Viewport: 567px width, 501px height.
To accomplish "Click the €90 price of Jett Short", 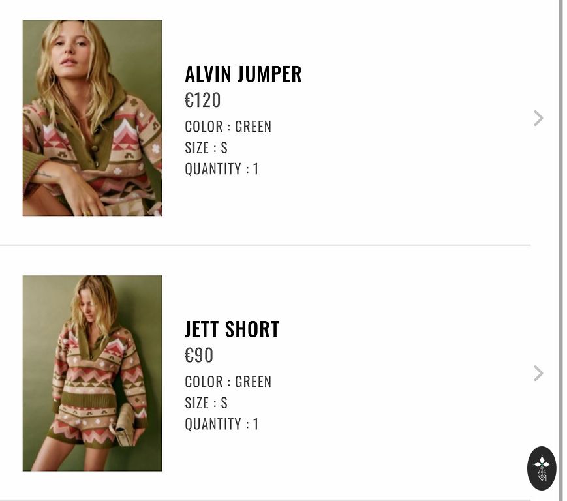I will click(x=199, y=356).
